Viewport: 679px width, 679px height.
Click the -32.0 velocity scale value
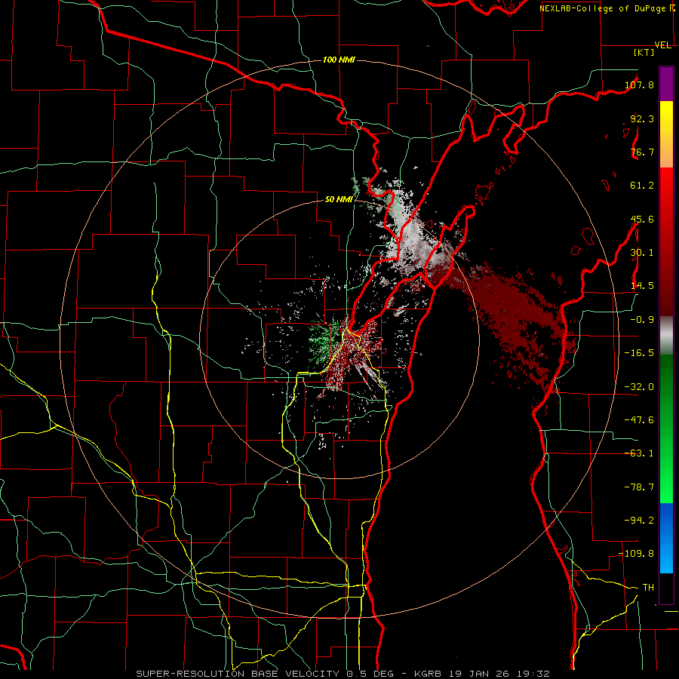[639, 387]
